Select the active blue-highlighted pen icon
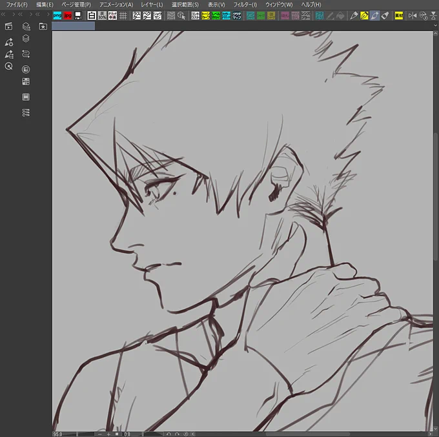439x437 pixels. click(374, 15)
